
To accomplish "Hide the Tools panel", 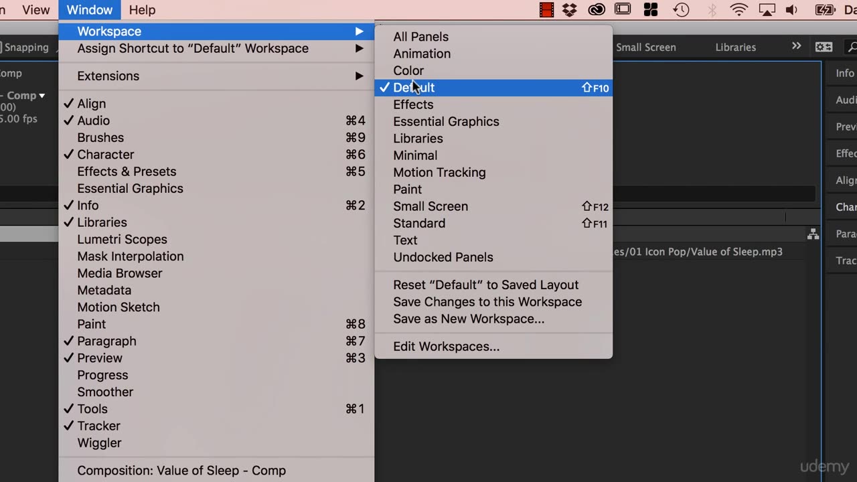I will [216, 409].
